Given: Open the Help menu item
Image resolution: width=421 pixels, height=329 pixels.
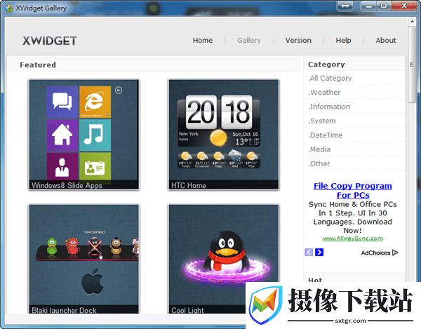Looking at the screenshot, I should pos(343,40).
